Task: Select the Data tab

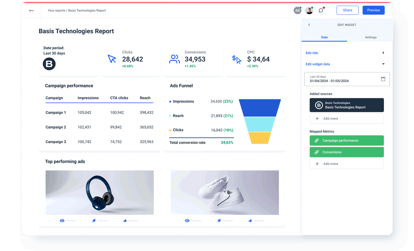Action: (x=324, y=37)
